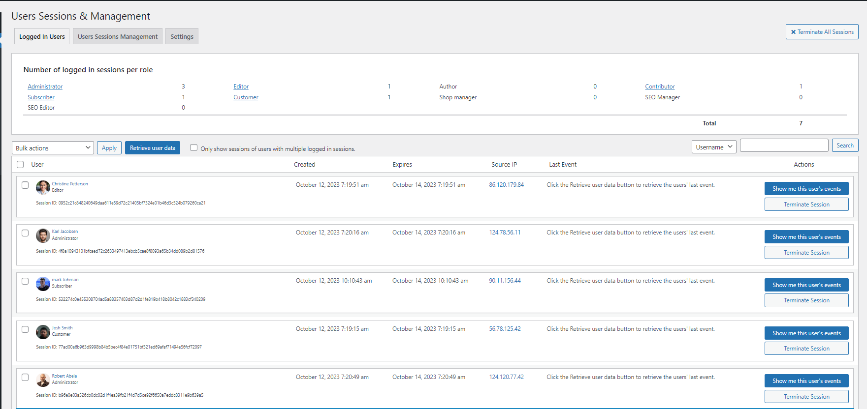The image size is (867, 409).
Task: Select the checkbox for Christine Petterson's session
Action: click(25, 185)
